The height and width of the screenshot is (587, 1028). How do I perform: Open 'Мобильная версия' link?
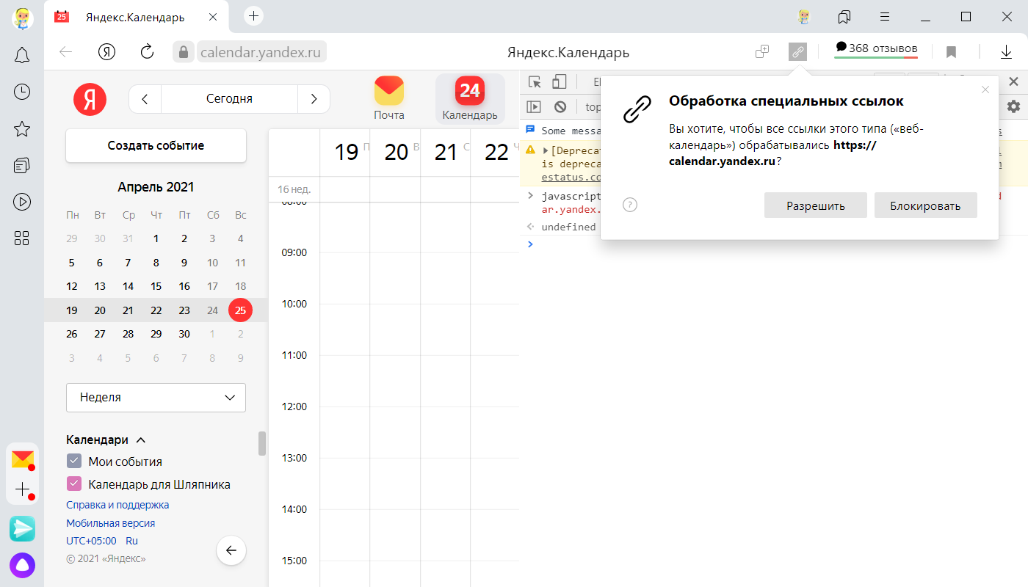[x=110, y=523]
